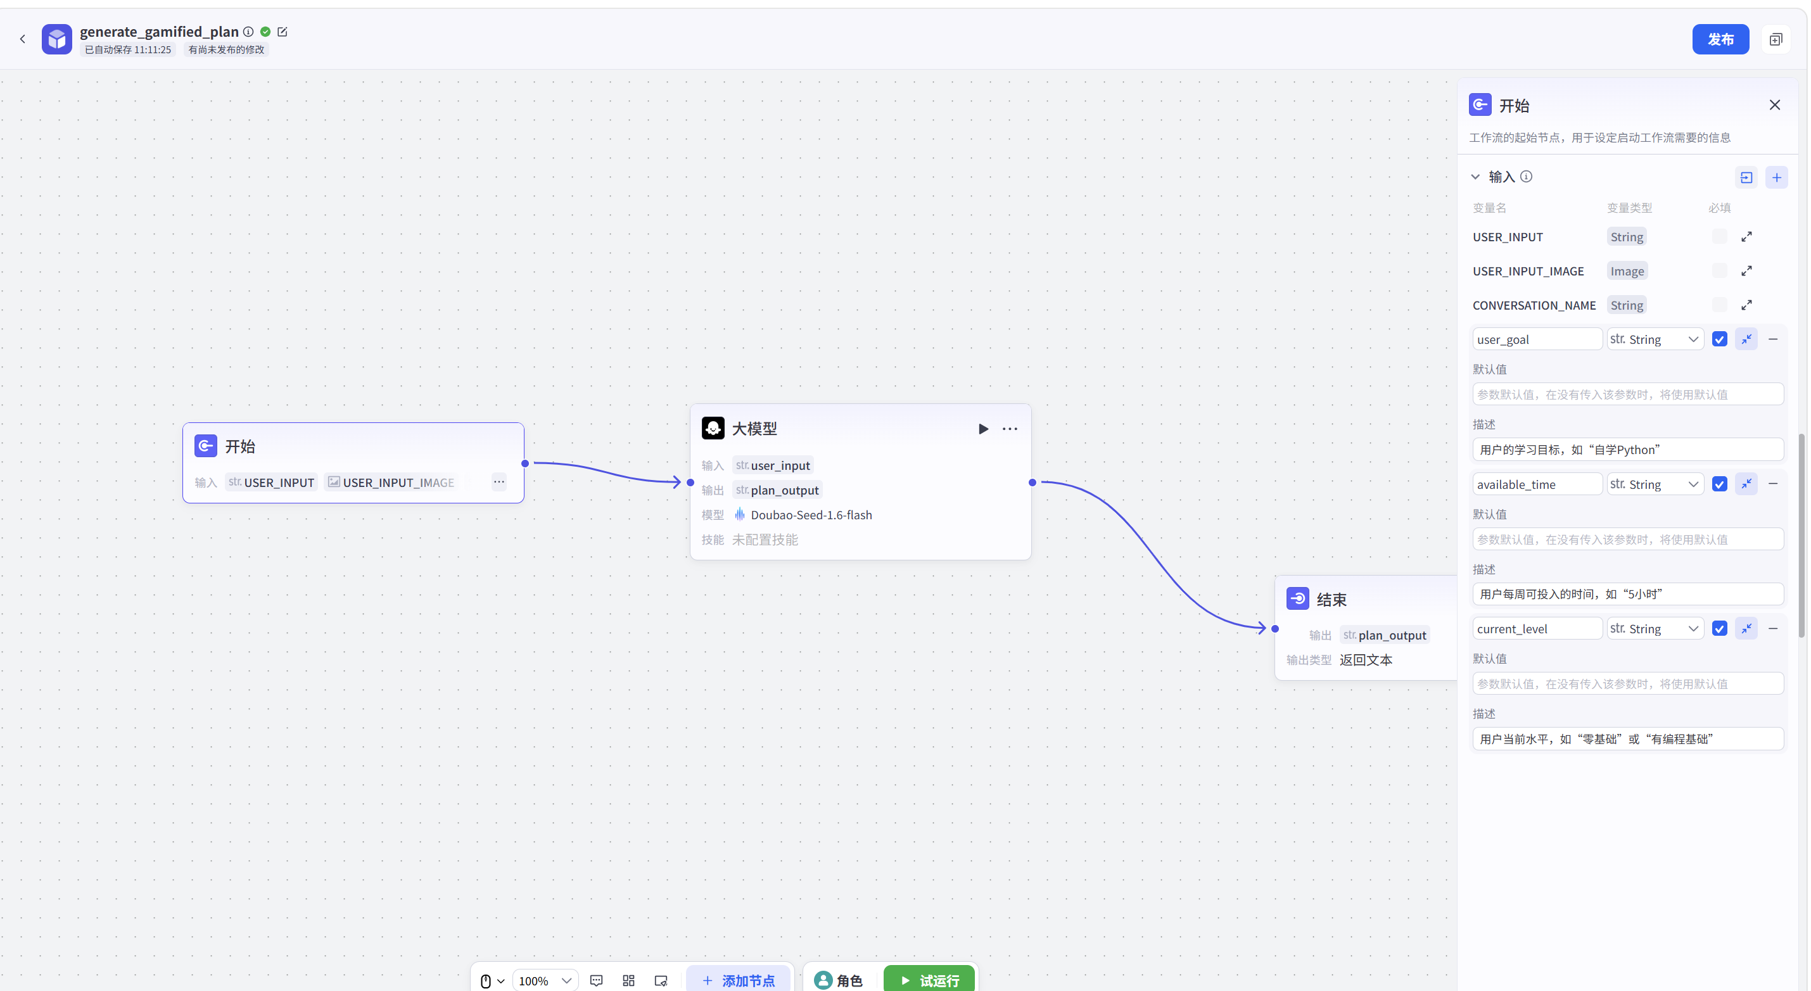The width and height of the screenshot is (1811, 991).
Task: Open the 100% zoom level dropdown
Action: pos(545,980)
